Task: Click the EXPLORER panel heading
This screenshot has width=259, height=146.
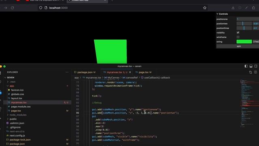Action: click(13, 72)
